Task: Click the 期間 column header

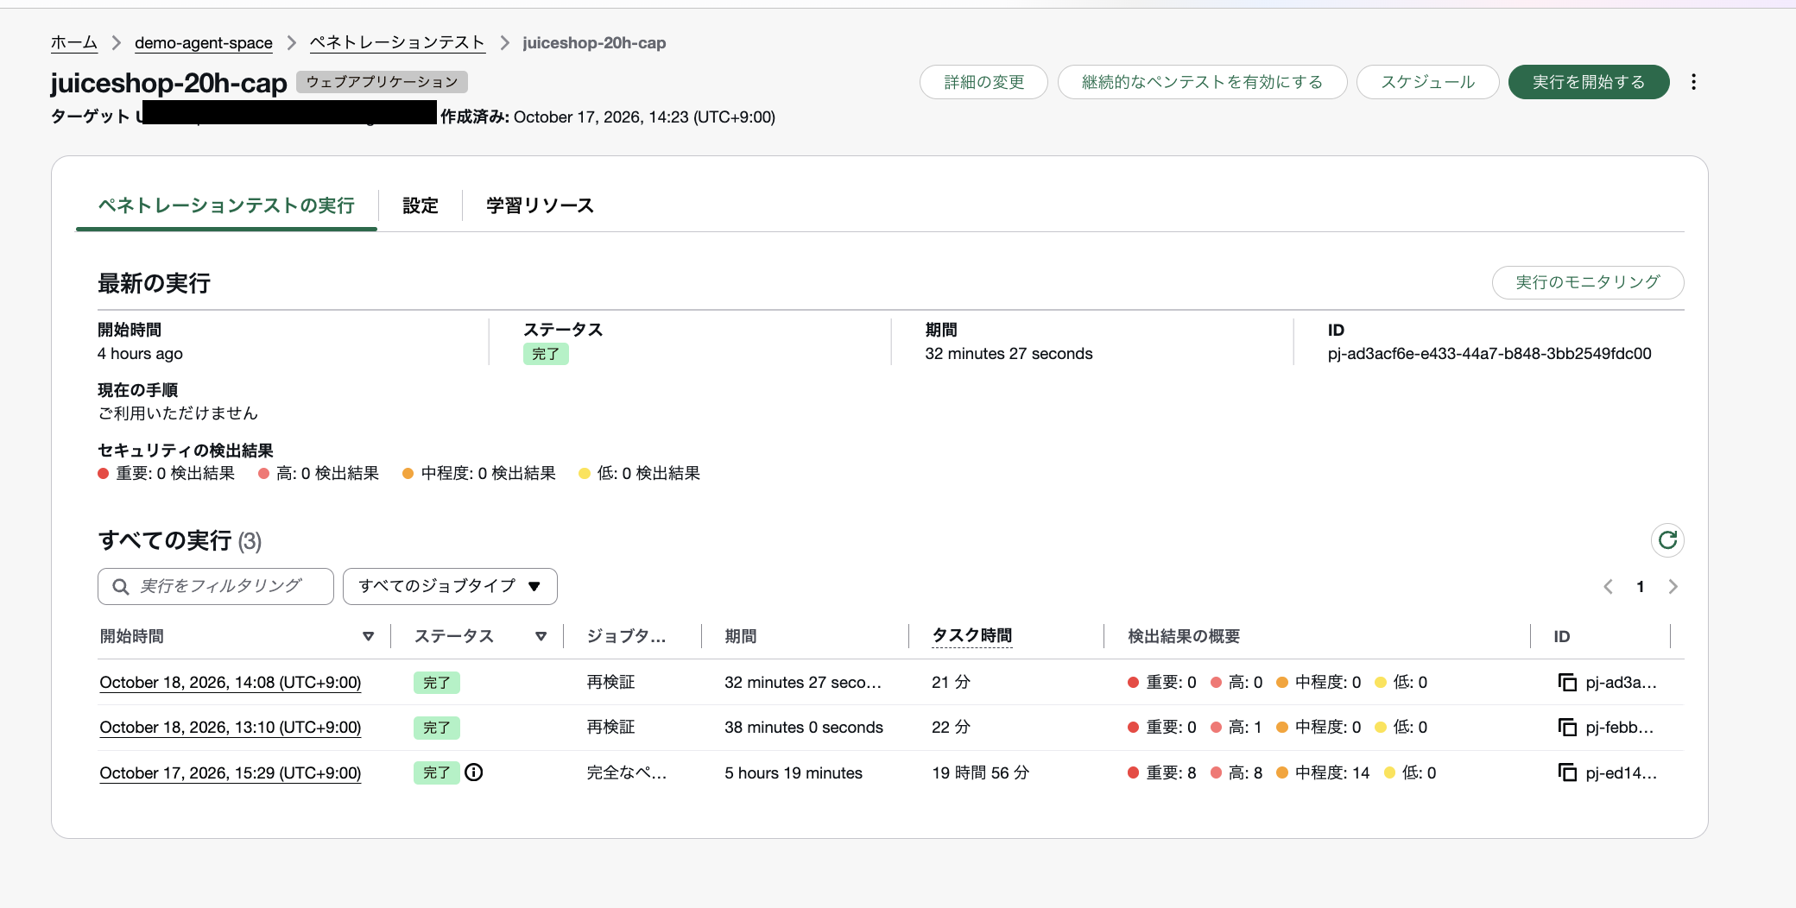Action: (x=741, y=636)
